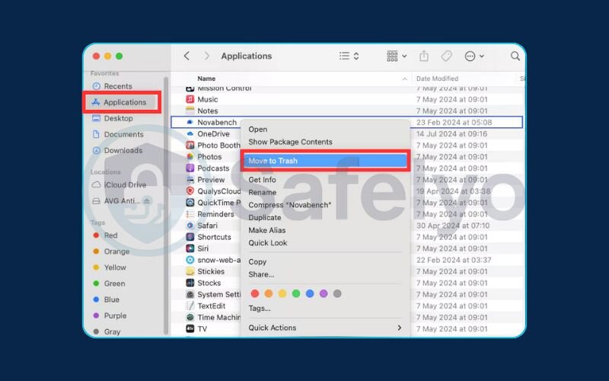
Task: Click the tag toolbar icon
Action: click(x=446, y=56)
